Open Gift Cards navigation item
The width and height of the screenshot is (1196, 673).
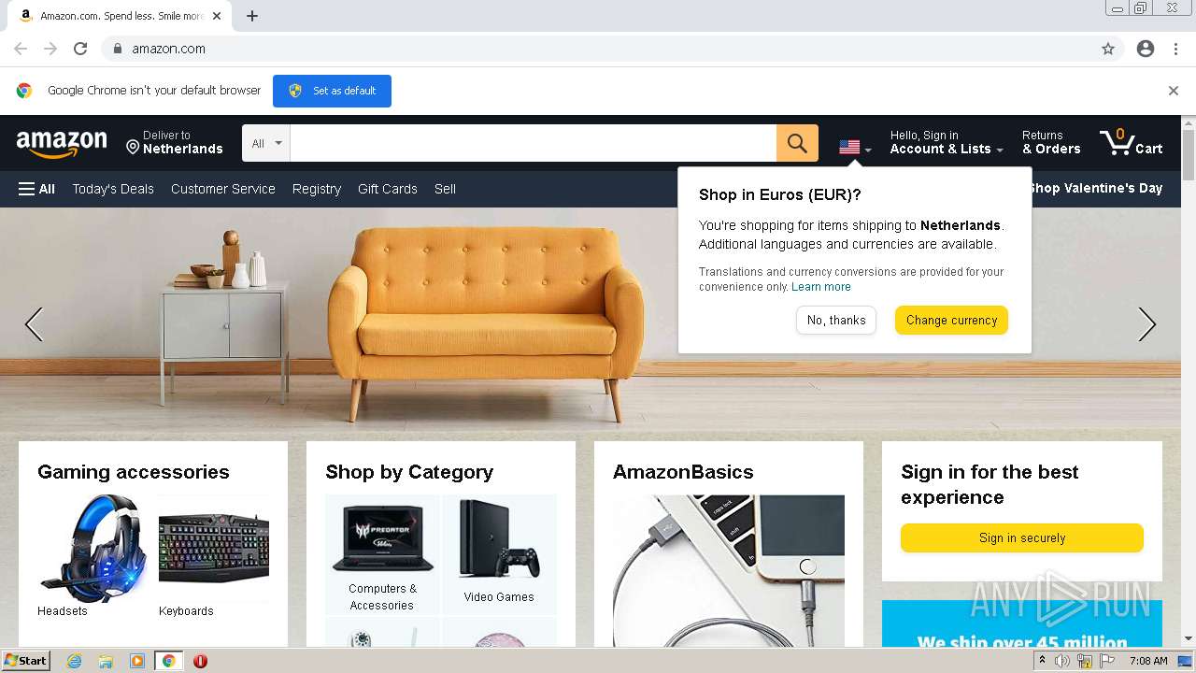pyautogui.click(x=388, y=189)
